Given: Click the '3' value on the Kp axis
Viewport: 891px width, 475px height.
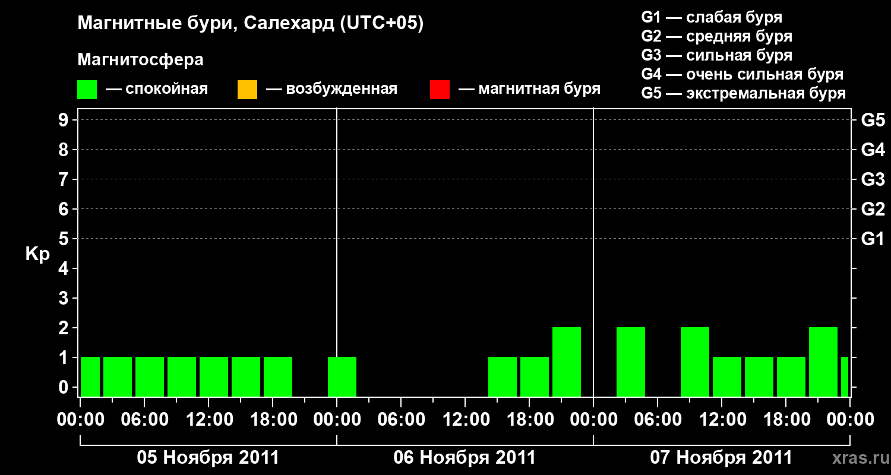Looking at the screenshot, I should click(65, 298).
